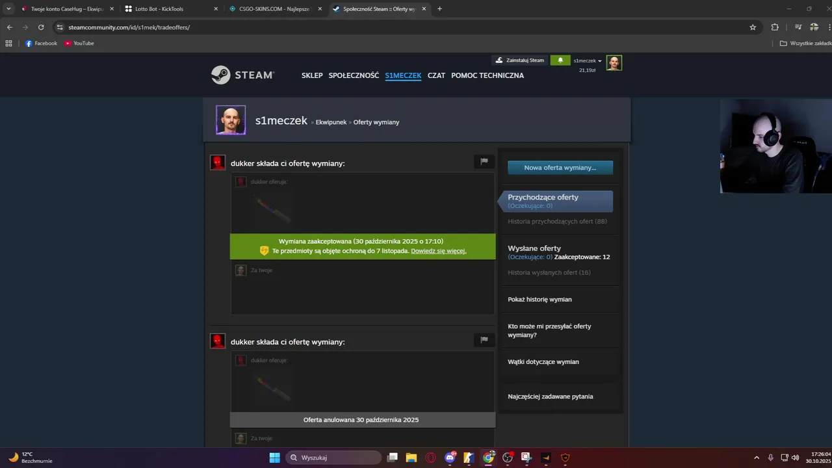Image resolution: width=832 pixels, height=468 pixels.
Task: Open the SPOŁECZNOŚĆ menu
Action: point(354,75)
